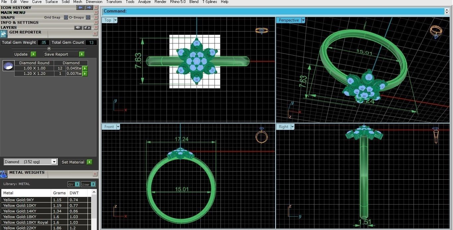Open the Surface menu

pyautogui.click(x=52, y=2)
